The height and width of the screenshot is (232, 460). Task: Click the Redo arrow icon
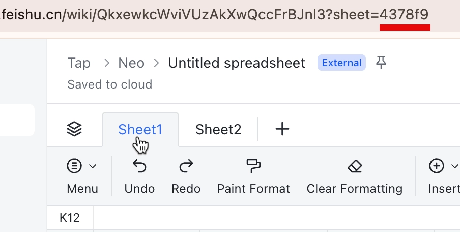coord(186,166)
